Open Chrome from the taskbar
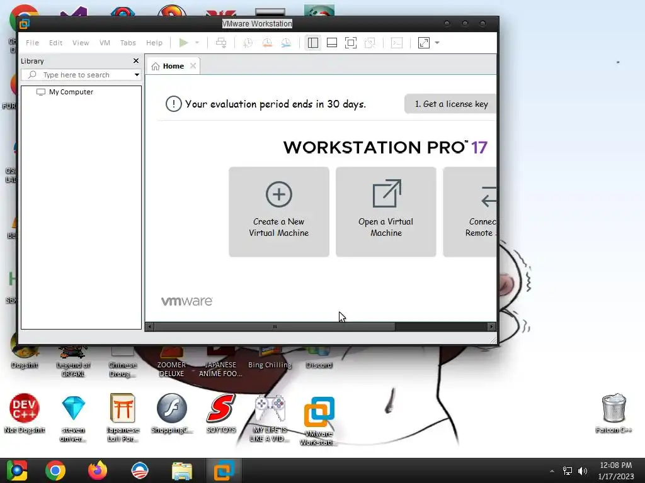The height and width of the screenshot is (483, 645). coord(55,470)
